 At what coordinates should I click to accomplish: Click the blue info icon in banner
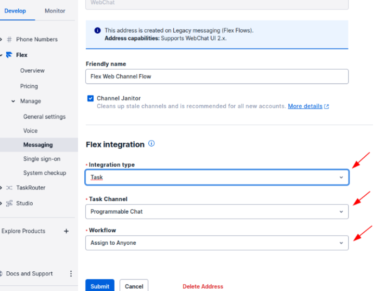(98, 30)
